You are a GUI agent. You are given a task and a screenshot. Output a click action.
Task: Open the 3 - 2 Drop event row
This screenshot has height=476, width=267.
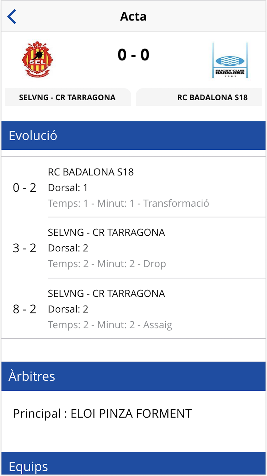point(133,248)
